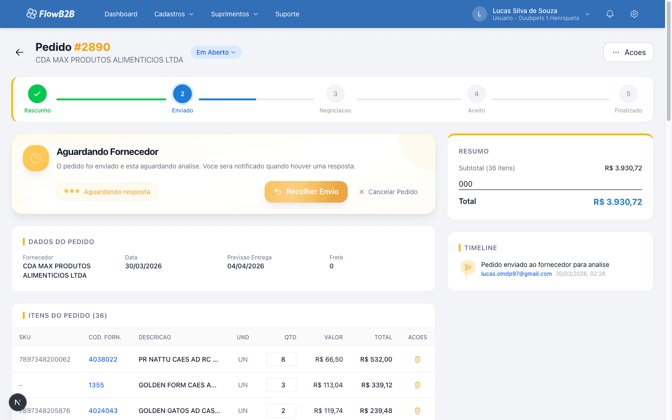Delete item PR NATTU CAES trash icon
672x420 pixels.
[418, 359]
